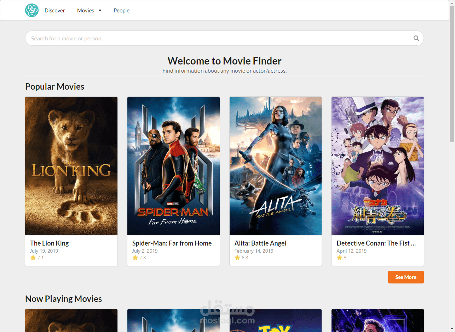The width and height of the screenshot is (455, 332).
Task: Click the See More button
Action: click(x=406, y=277)
